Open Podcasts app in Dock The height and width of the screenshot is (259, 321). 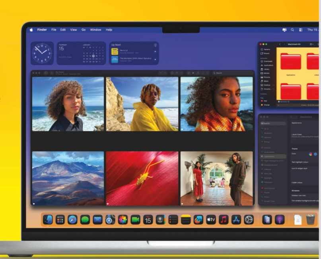(x=280, y=220)
